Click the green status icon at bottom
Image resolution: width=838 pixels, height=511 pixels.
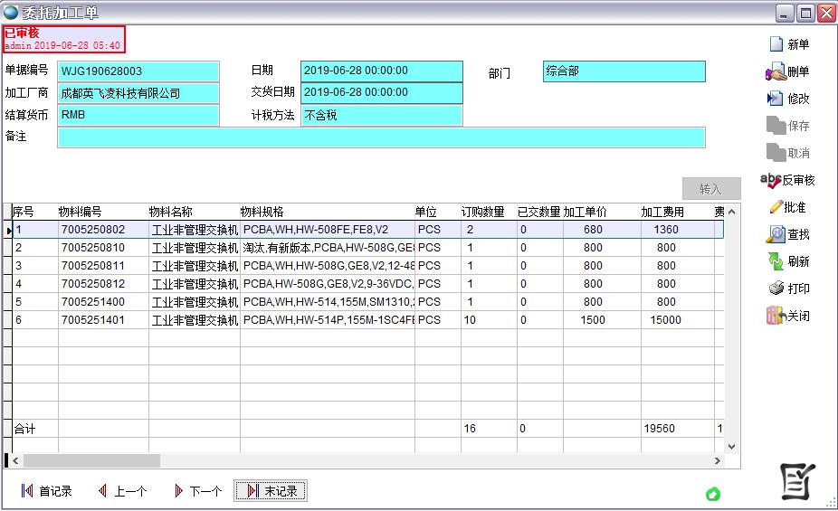pyautogui.click(x=713, y=494)
